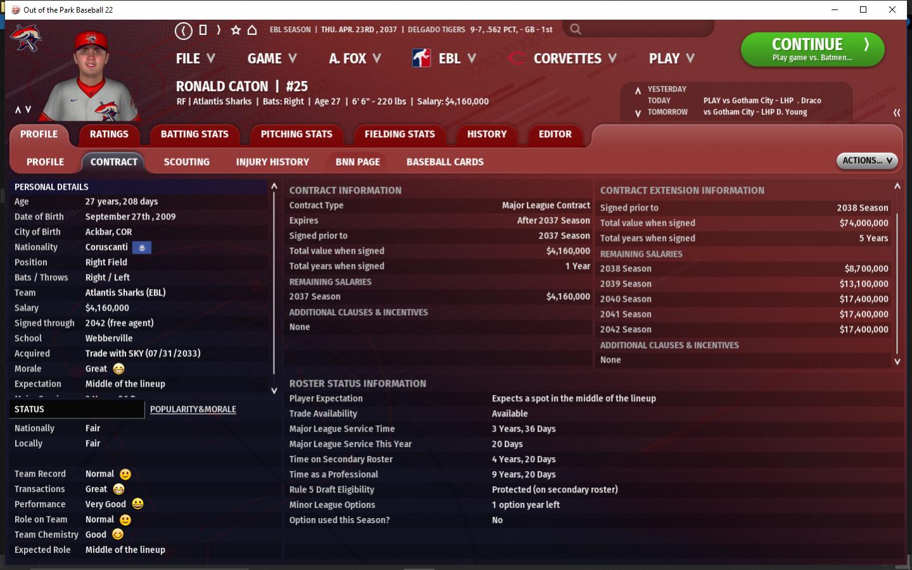Select previous player with up arrow
The width and height of the screenshot is (912, 570).
pos(18,109)
